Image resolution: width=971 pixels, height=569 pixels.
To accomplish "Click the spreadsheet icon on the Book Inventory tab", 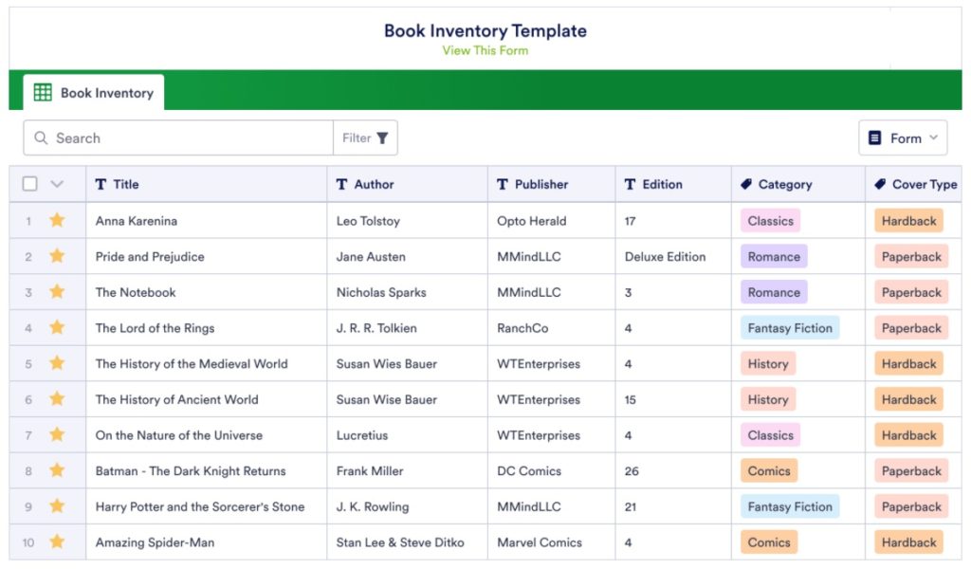I will 43,92.
